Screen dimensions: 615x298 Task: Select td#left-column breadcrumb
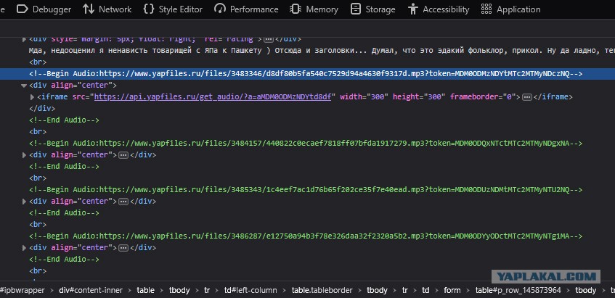point(251,290)
